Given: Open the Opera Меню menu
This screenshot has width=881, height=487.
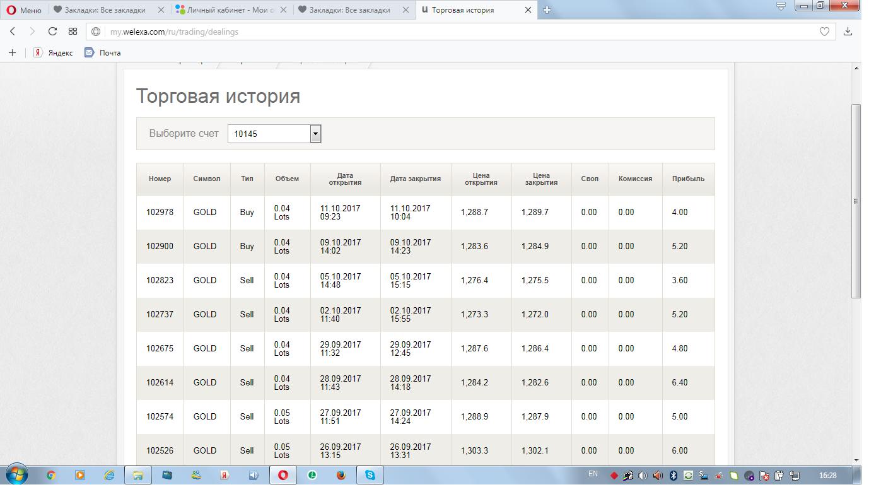Looking at the screenshot, I should click(x=24, y=10).
